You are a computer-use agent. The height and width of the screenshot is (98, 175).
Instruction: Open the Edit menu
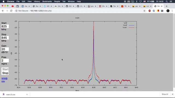24,1
